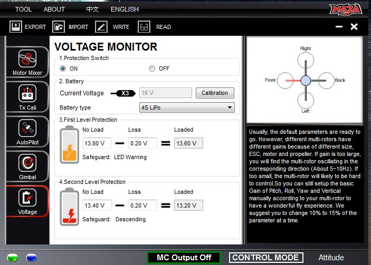This screenshot has height=265, width=371.
Task: Switch language to ENGLISH
Action: click(125, 9)
